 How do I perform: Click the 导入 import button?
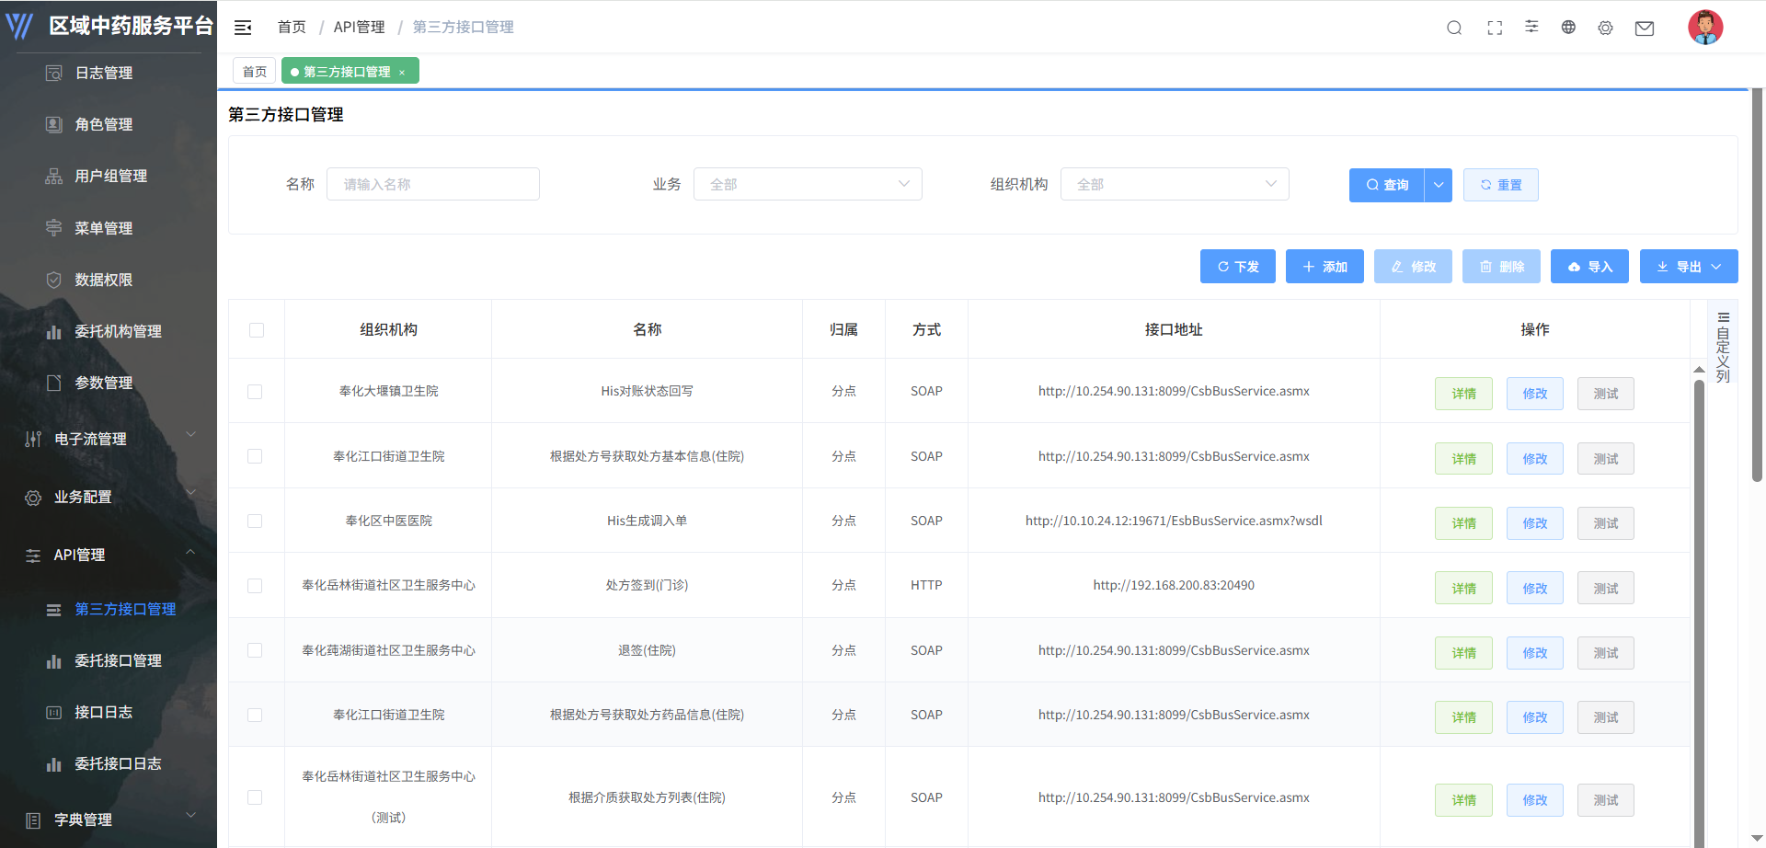1589,267
